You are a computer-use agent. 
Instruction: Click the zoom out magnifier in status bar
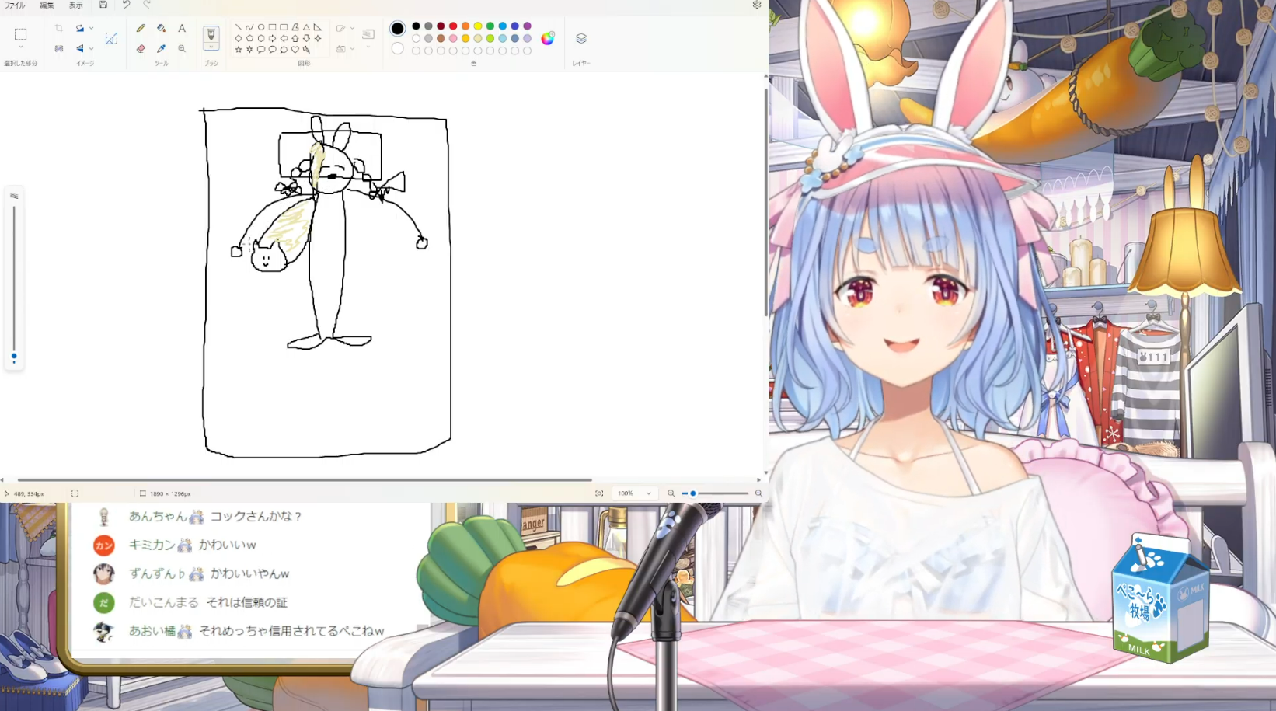671,493
